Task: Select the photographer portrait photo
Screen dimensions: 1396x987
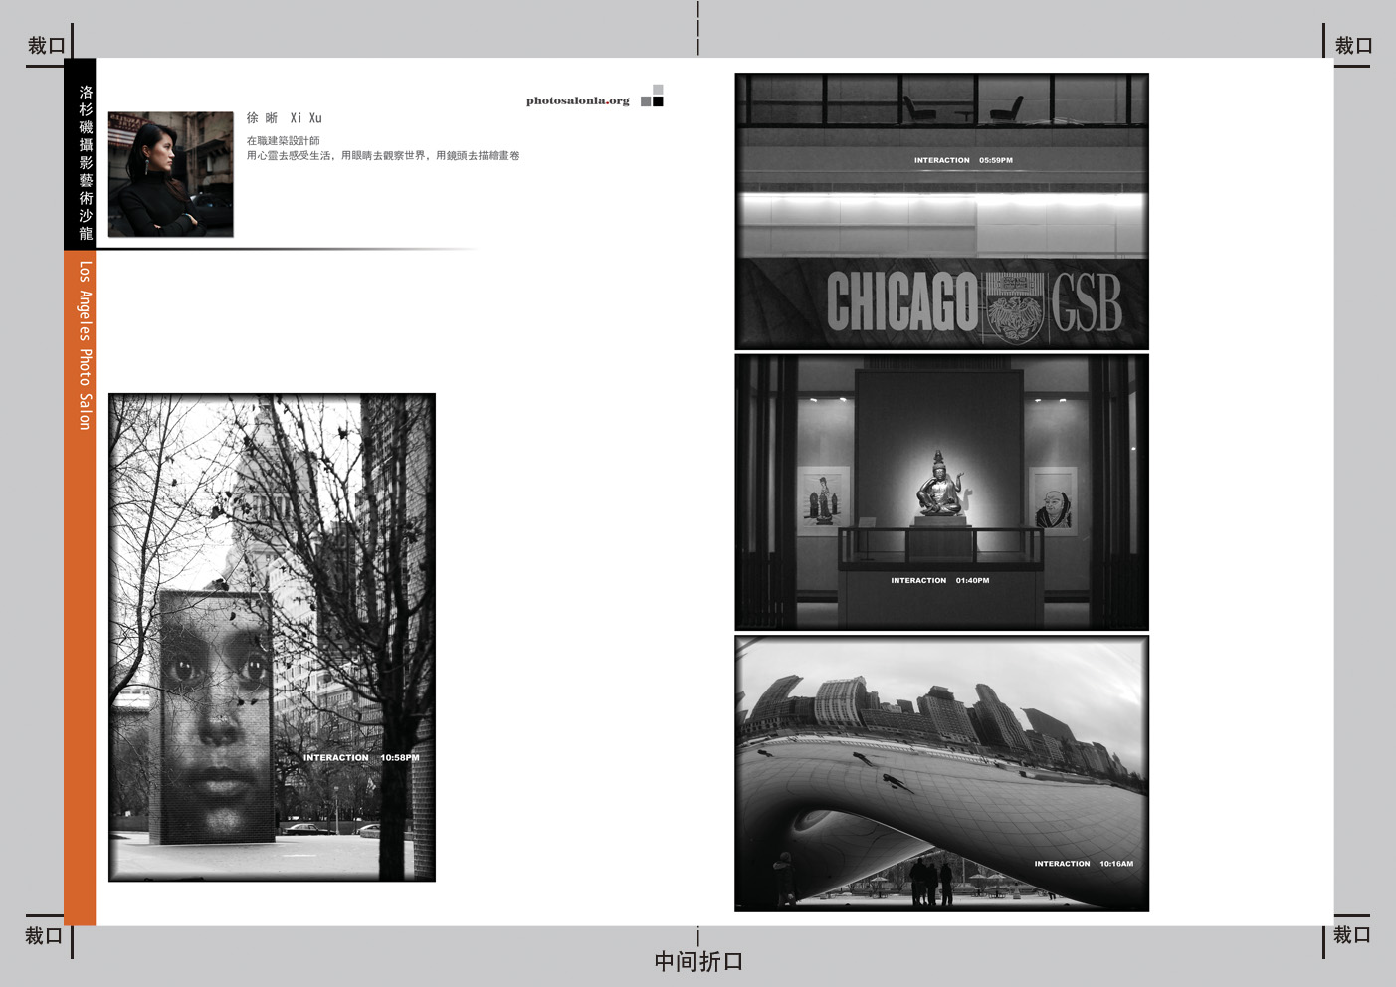Action: [170, 174]
